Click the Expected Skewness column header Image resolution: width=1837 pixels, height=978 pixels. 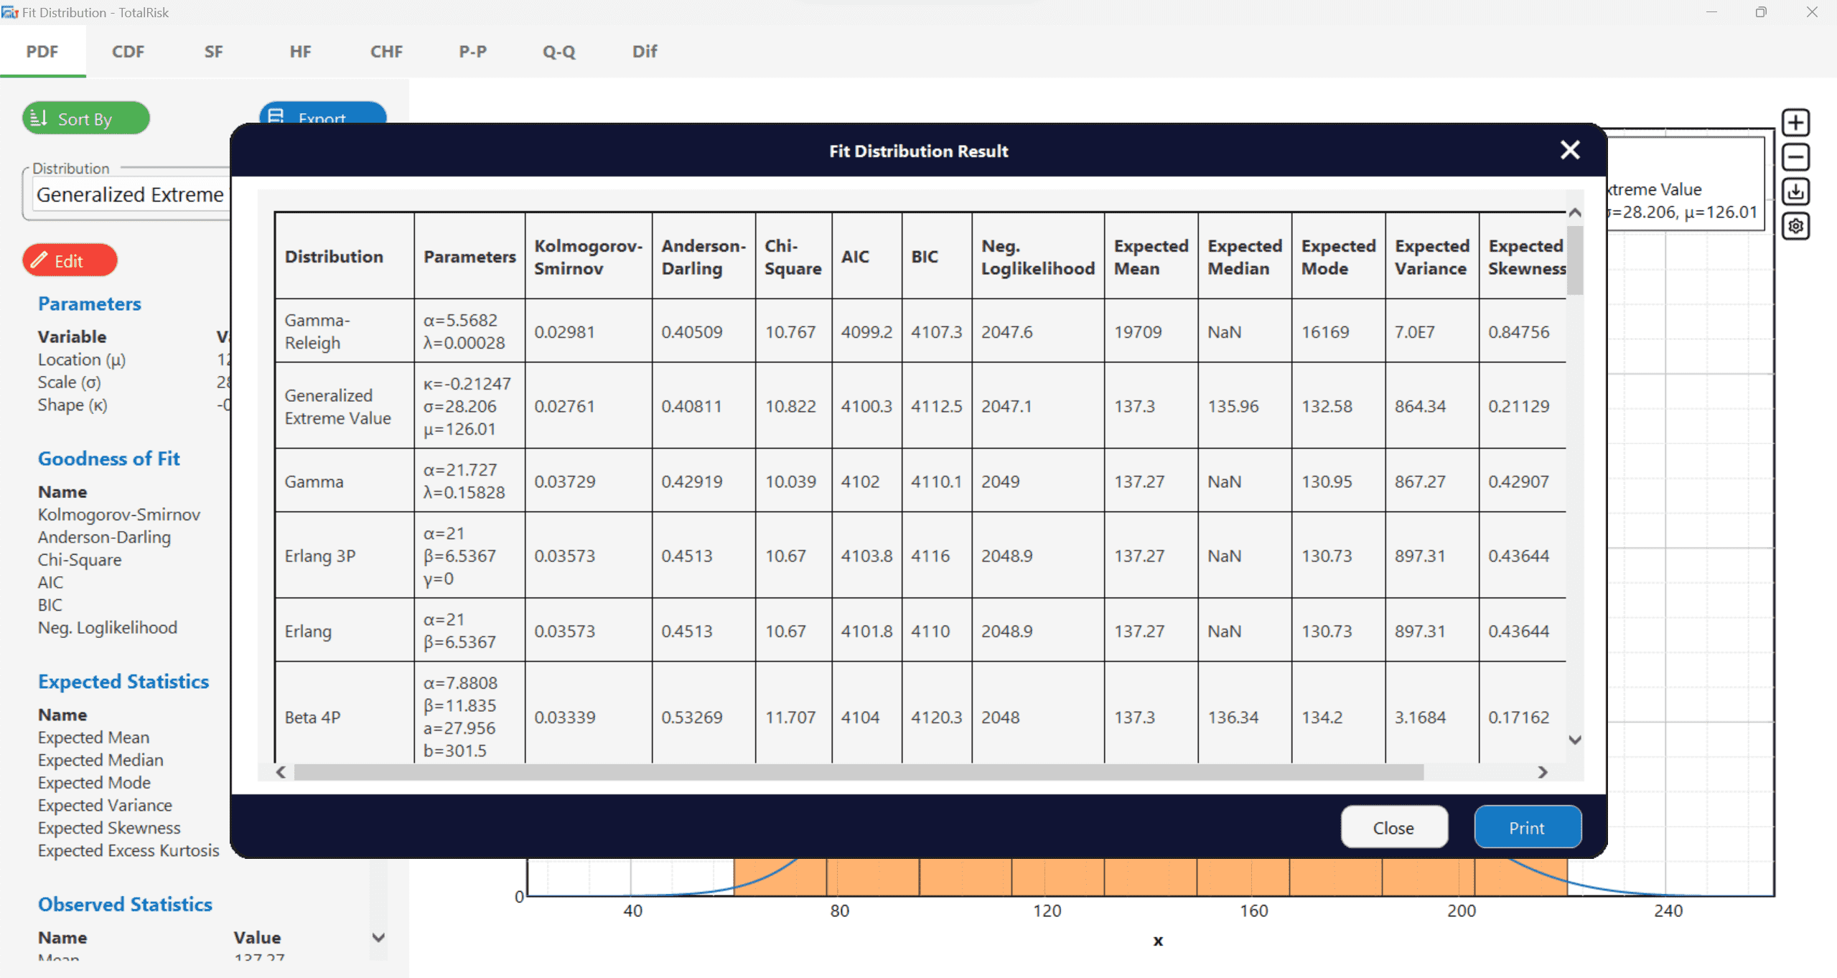point(1523,256)
